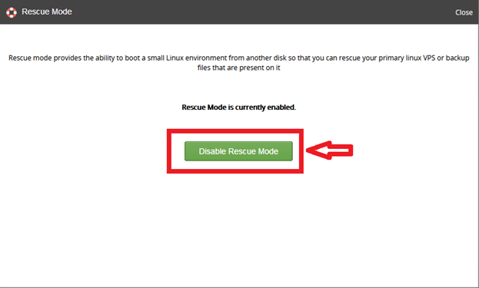The width and height of the screenshot is (479, 288).
Task: Select 'Rescue Mode is currently enabled.' status text
Action: coord(238,108)
